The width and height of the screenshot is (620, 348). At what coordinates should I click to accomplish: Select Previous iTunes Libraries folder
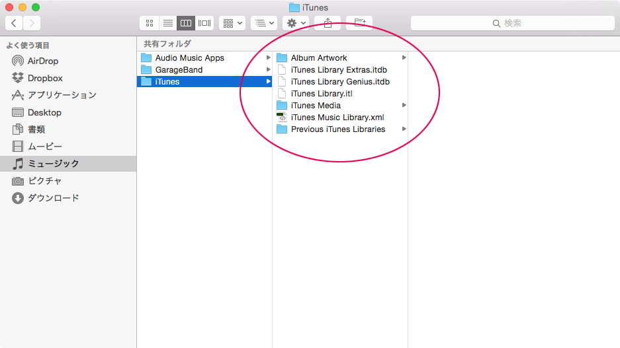coord(340,129)
